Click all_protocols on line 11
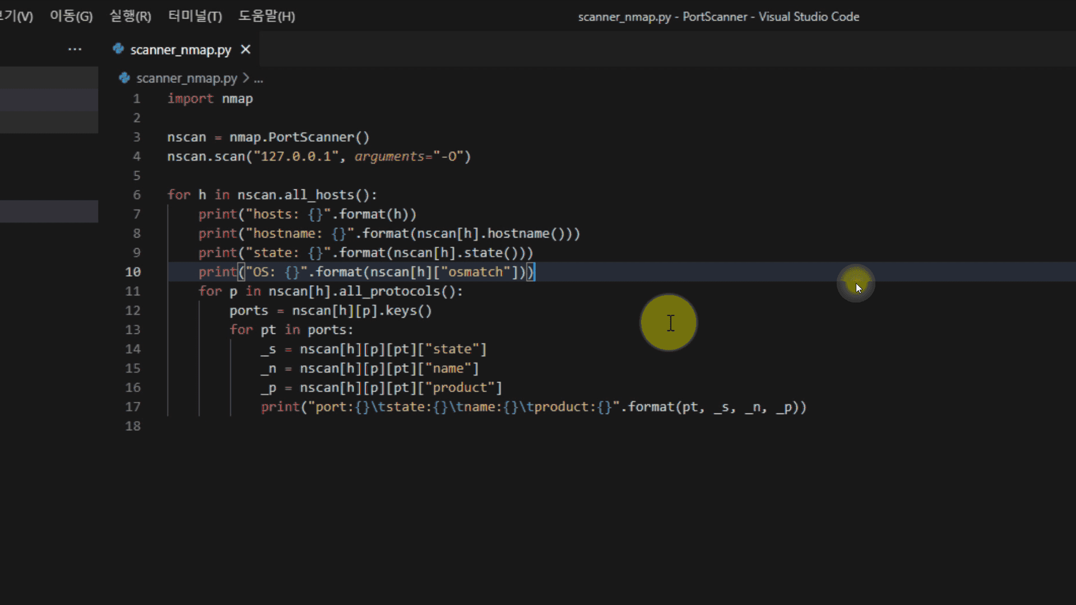This screenshot has width=1076, height=605. coord(389,291)
